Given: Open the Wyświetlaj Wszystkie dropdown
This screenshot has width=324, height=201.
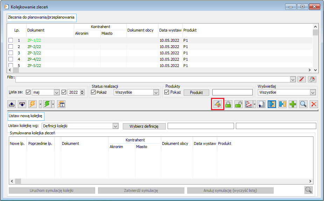Looking at the screenshot, I should click(313, 92).
